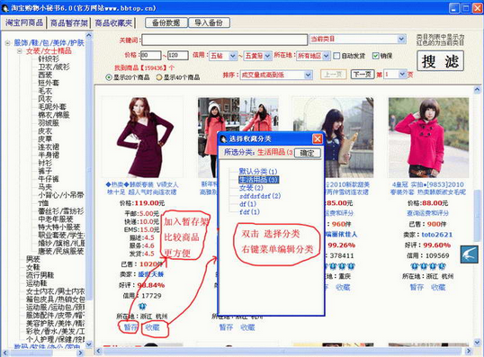Click 暂存 under the 88.00元 product

(417, 287)
